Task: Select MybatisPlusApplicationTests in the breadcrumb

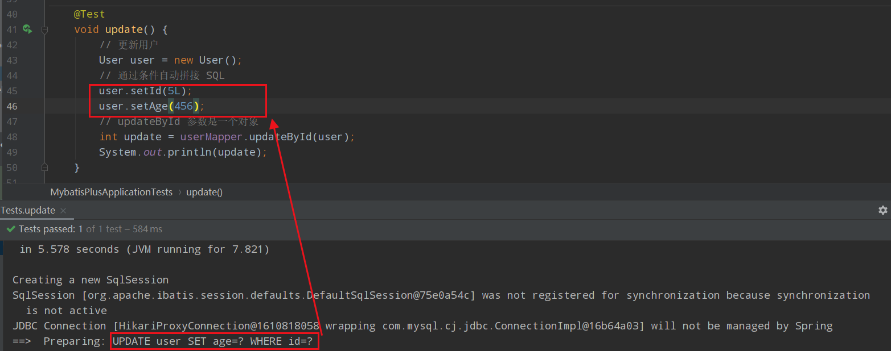Action: click(112, 192)
